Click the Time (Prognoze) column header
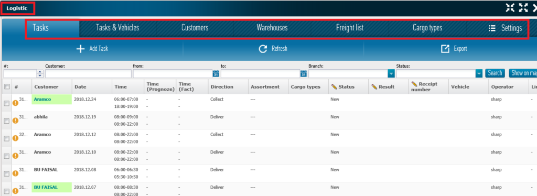Viewport: 537px width, 196px height. pos(160,87)
